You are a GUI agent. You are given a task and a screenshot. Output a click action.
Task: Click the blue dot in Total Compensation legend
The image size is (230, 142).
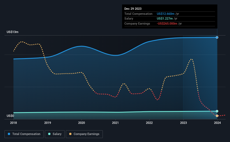9,134
